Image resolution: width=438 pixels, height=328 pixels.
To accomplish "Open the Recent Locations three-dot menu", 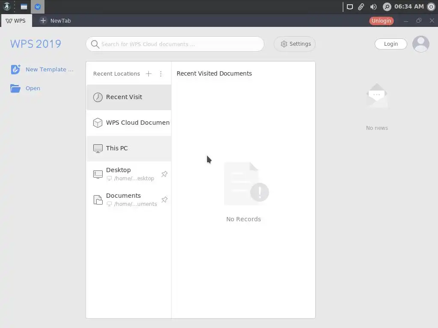I will 161,73.
